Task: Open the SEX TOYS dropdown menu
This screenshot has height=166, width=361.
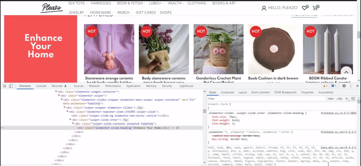Action: 78,3
